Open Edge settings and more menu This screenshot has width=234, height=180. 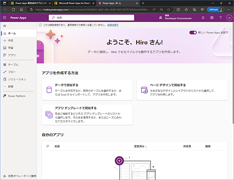coord(229,10)
